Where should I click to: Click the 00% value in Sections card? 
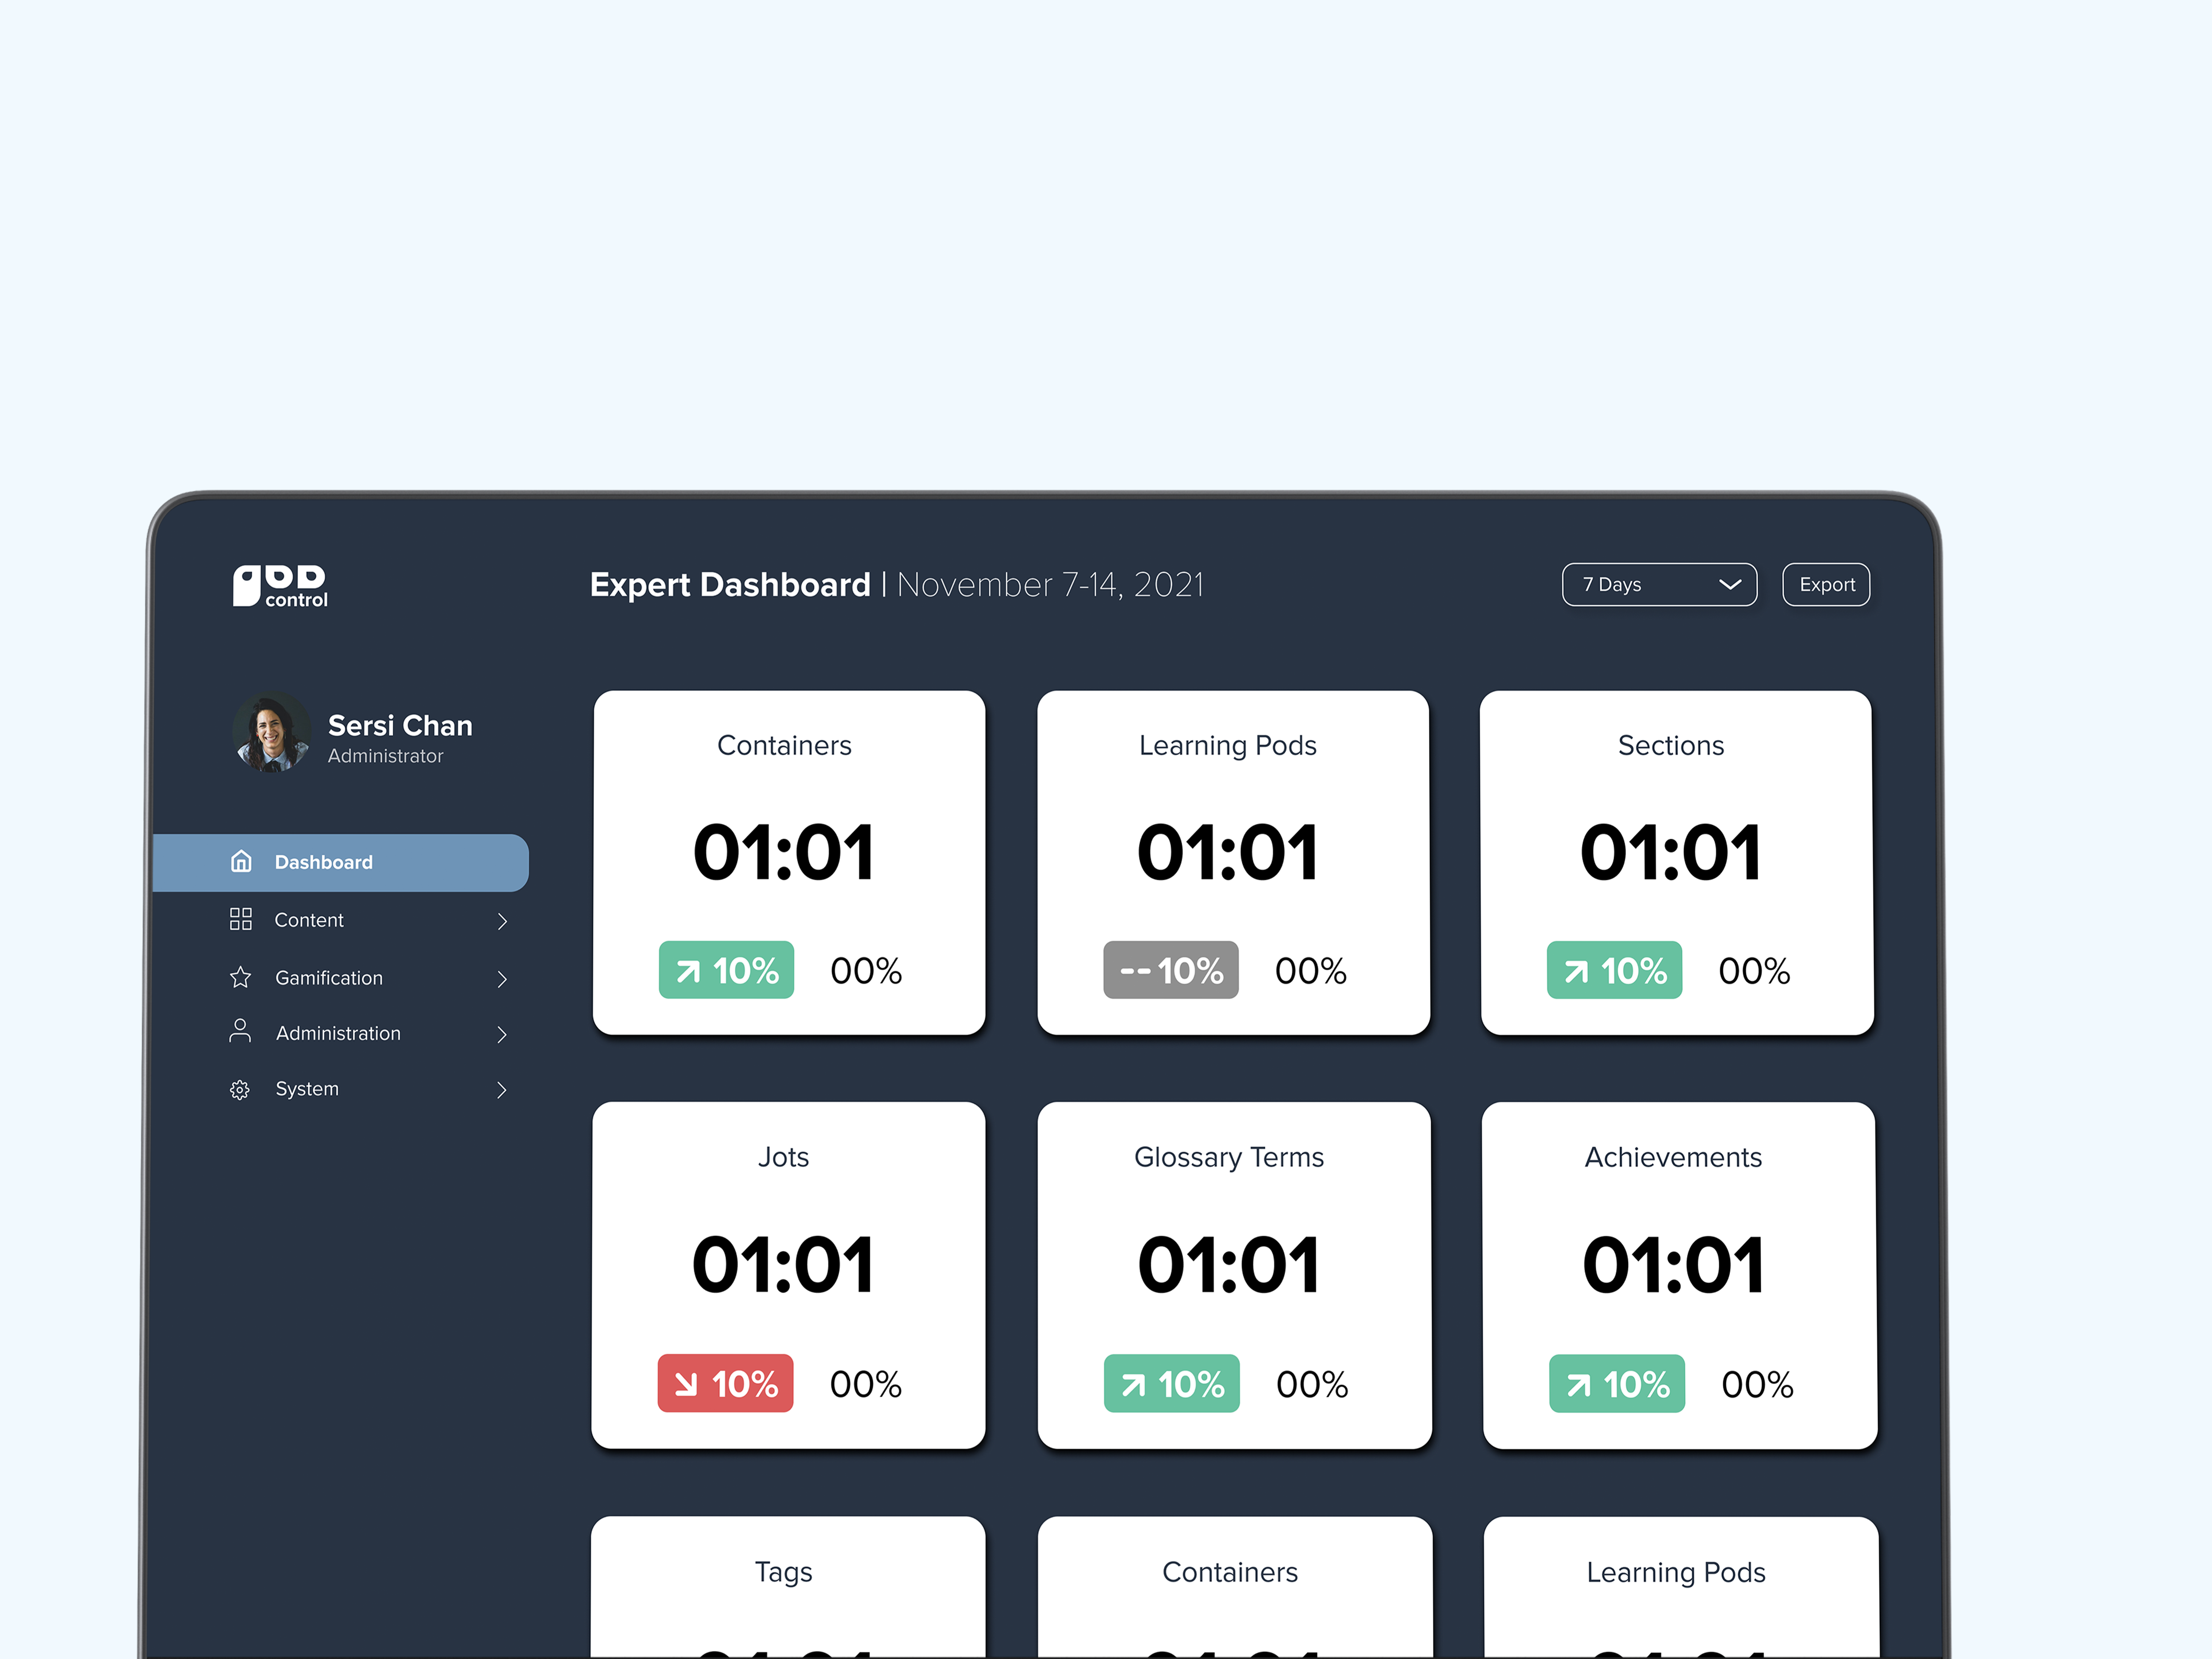[1754, 971]
